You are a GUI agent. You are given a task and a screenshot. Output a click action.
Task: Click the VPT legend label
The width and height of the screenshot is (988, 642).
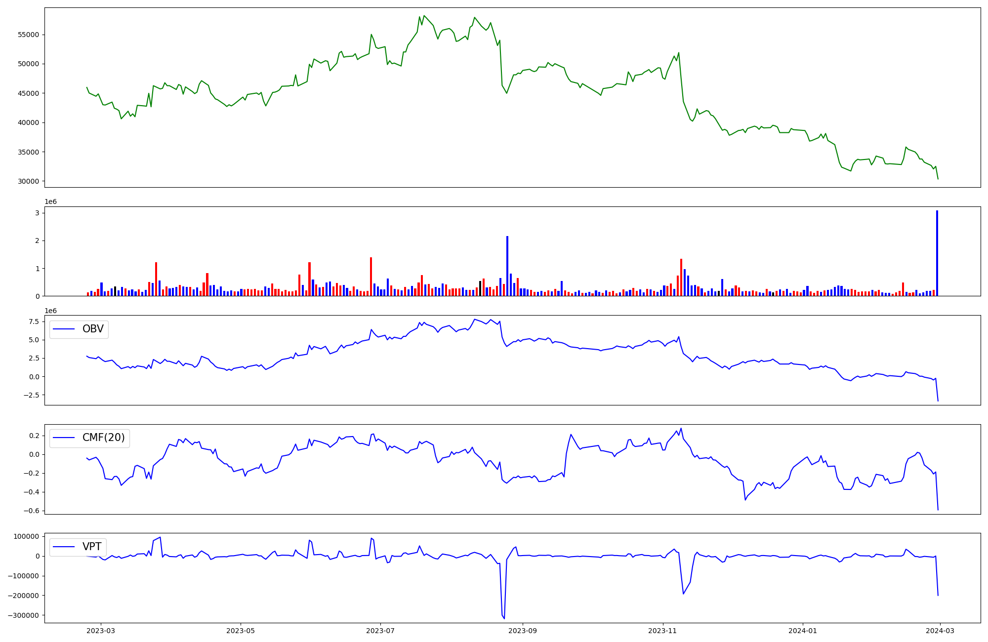[x=92, y=547]
